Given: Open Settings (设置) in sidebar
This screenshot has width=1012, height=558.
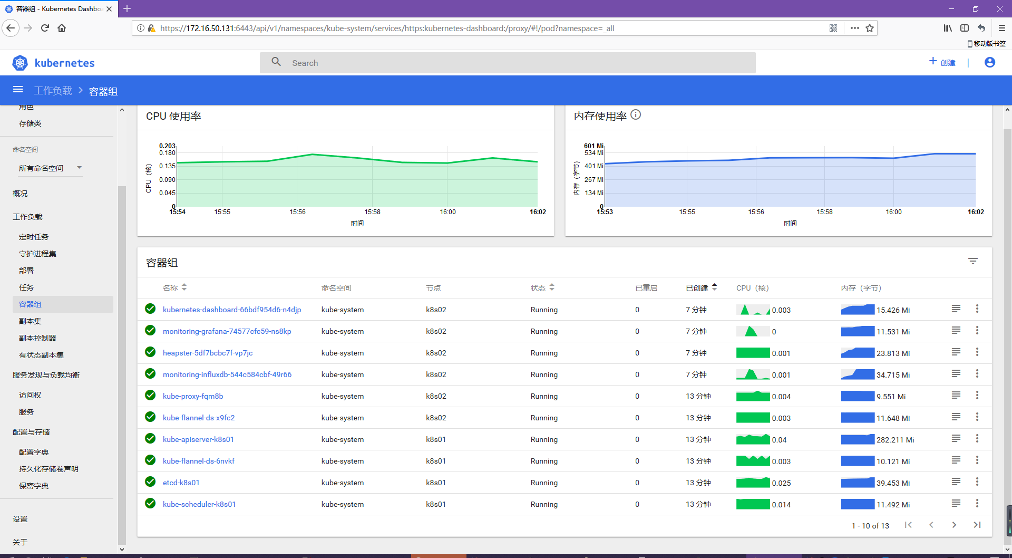Looking at the screenshot, I should pos(20,519).
